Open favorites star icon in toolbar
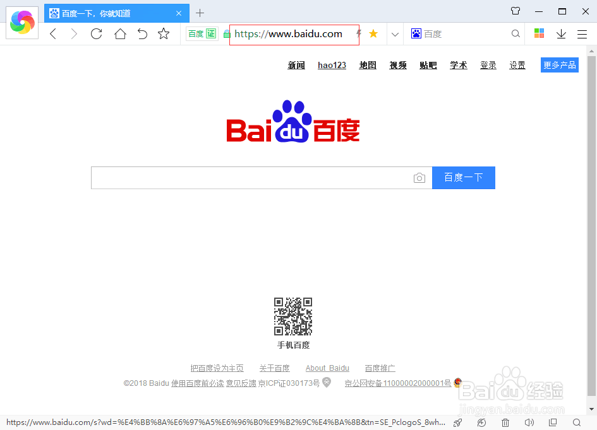 click(x=164, y=34)
